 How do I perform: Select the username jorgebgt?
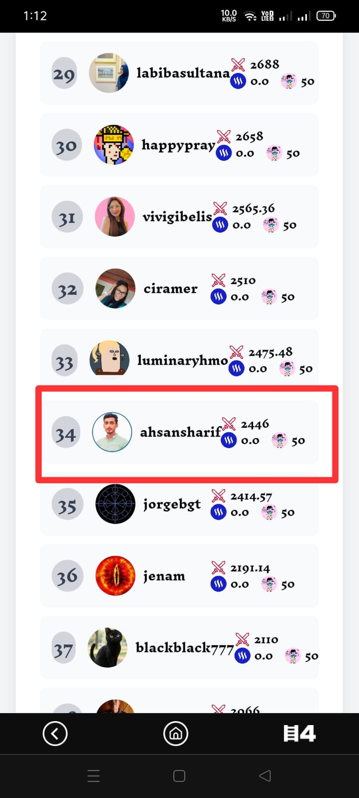pyautogui.click(x=172, y=505)
